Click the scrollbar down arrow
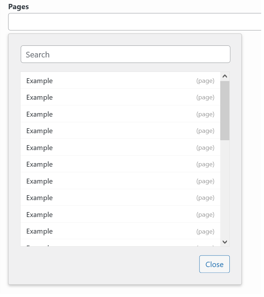 tap(224, 242)
